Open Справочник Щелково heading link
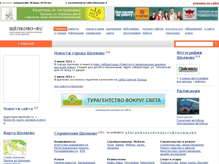This screenshot has width=219, height=164. (76, 133)
